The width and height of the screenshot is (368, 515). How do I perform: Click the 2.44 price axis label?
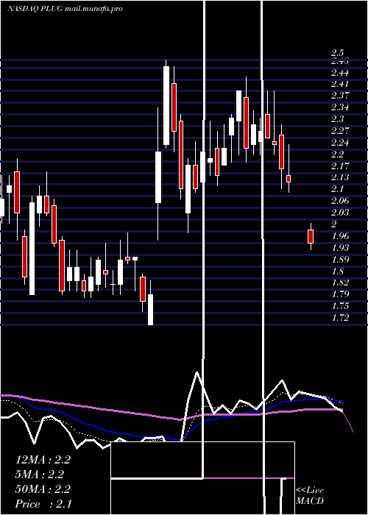click(340, 72)
